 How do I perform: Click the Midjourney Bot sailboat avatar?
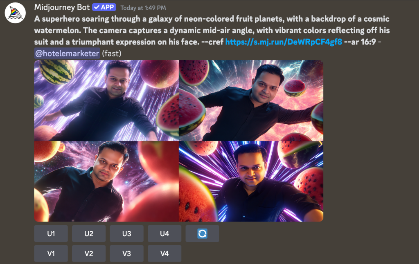(15, 13)
